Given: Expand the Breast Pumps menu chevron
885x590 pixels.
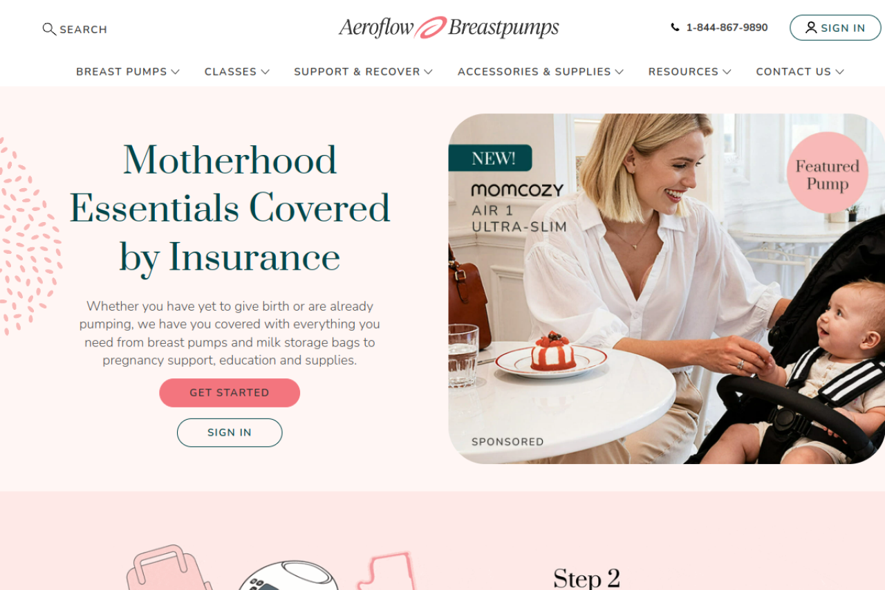Looking at the screenshot, I should pyautogui.click(x=176, y=72).
